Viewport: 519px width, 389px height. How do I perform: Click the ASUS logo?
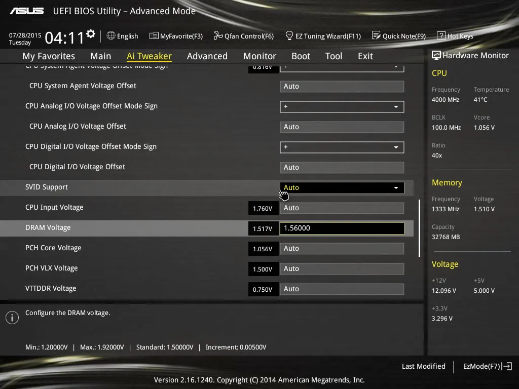pyautogui.click(x=26, y=11)
